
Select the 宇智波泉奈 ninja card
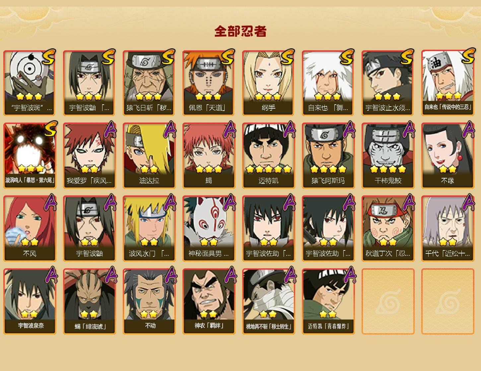[30, 301]
